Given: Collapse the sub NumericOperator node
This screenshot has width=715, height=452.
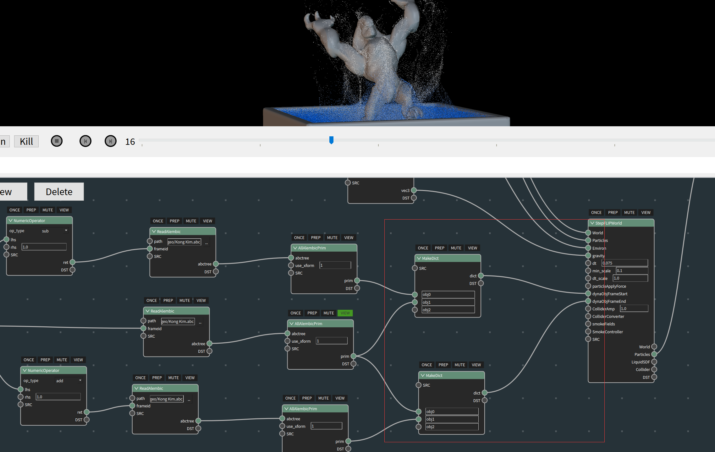Looking at the screenshot, I should click(11, 221).
